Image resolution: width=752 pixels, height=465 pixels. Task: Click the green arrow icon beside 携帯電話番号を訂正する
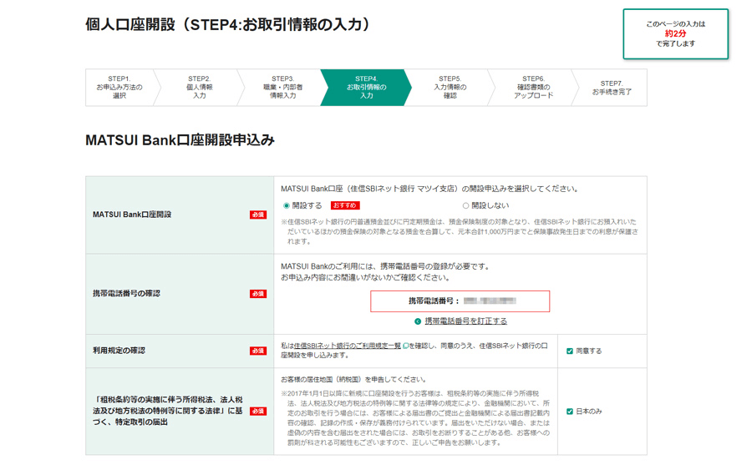tap(418, 321)
